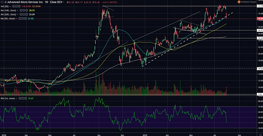
Task: Remove the MA (50, close) indicator
Action: point(26,19)
